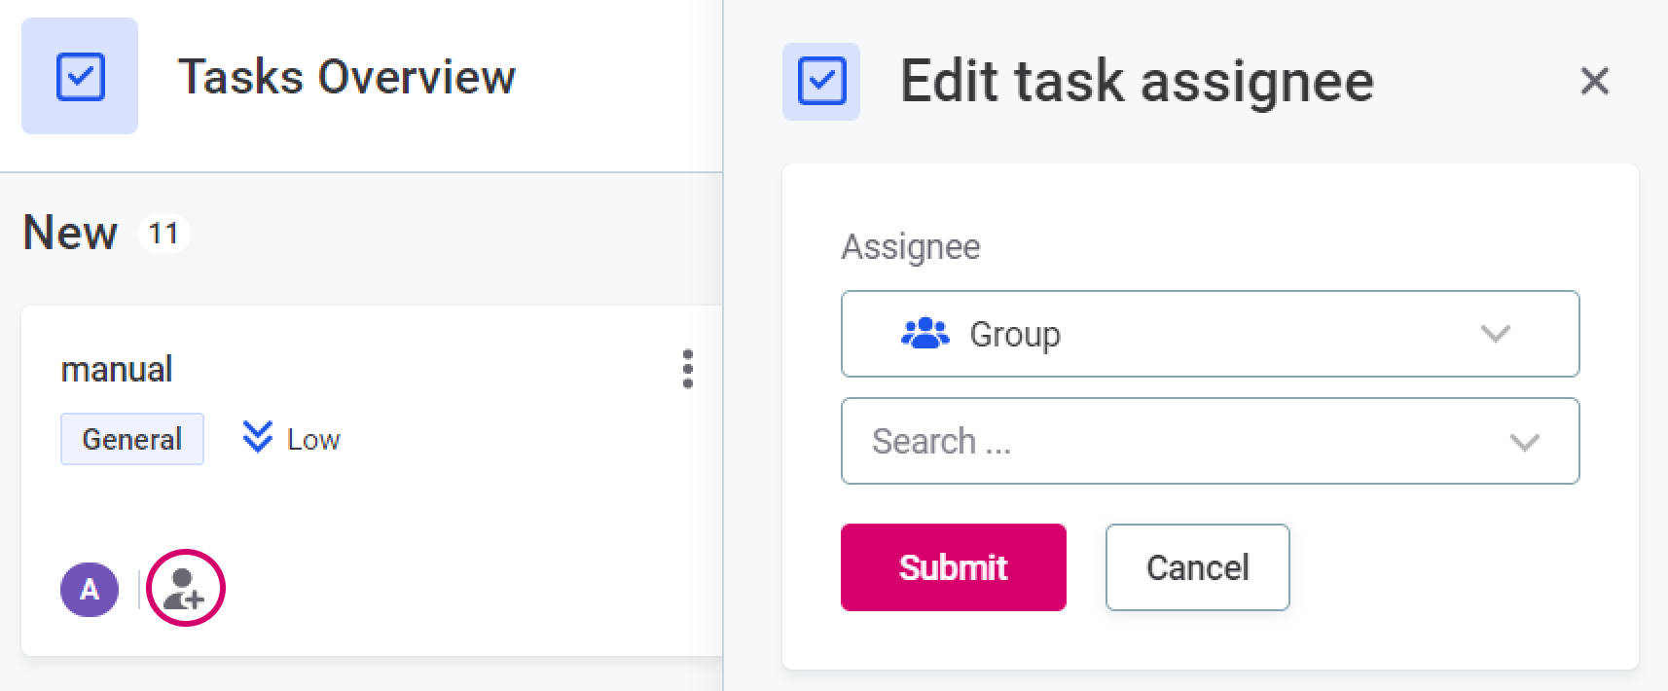1668x691 pixels.
Task: Open the manual task's three-dot menu
Action: [x=687, y=369]
